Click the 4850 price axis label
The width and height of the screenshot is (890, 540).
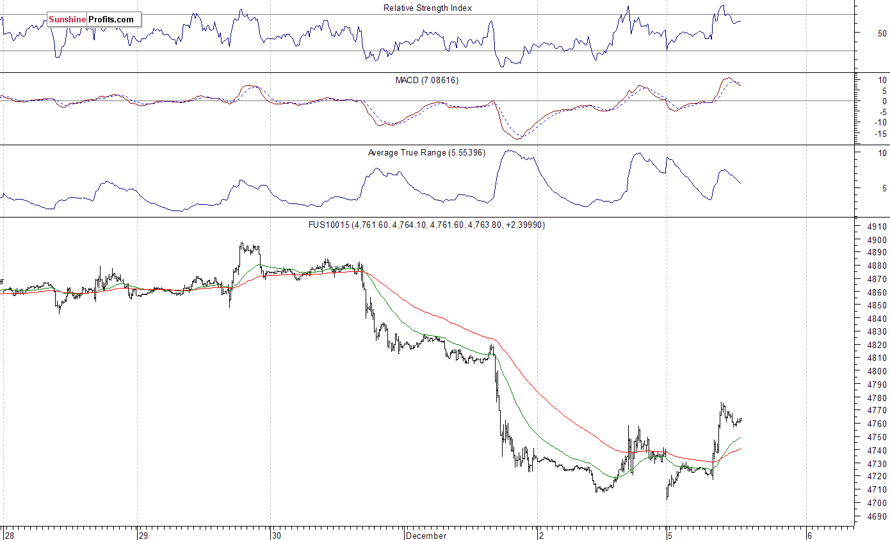pos(877,306)
